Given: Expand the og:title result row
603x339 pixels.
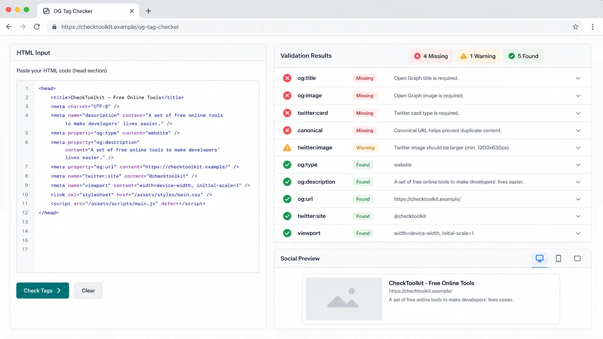Looking at the screenshot, I should pos(578,78).
